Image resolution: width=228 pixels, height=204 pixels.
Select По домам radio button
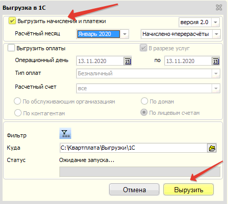point(144,101)
